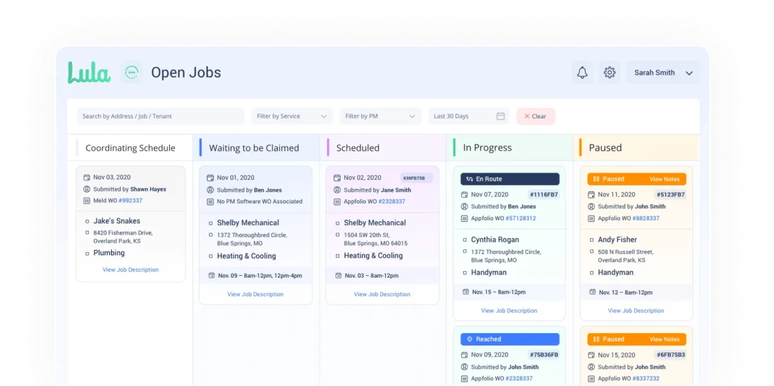View Job Description for Cynthia Rogan
The width and height of the screenshot is (774, 386).
point(509,311)
